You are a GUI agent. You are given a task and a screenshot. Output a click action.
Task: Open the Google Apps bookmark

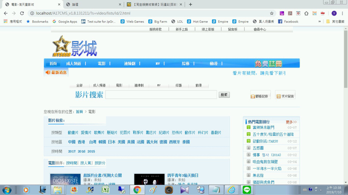(65, 21)
